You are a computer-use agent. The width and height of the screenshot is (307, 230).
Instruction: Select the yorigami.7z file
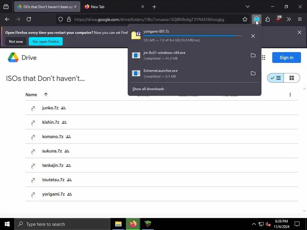coord(162,194)
